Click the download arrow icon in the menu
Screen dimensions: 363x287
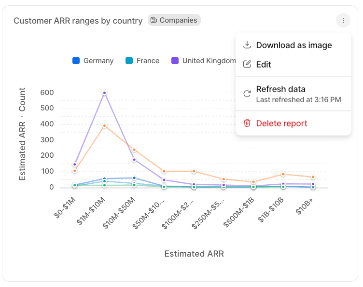pyautogui.click(x=247, y=45)
